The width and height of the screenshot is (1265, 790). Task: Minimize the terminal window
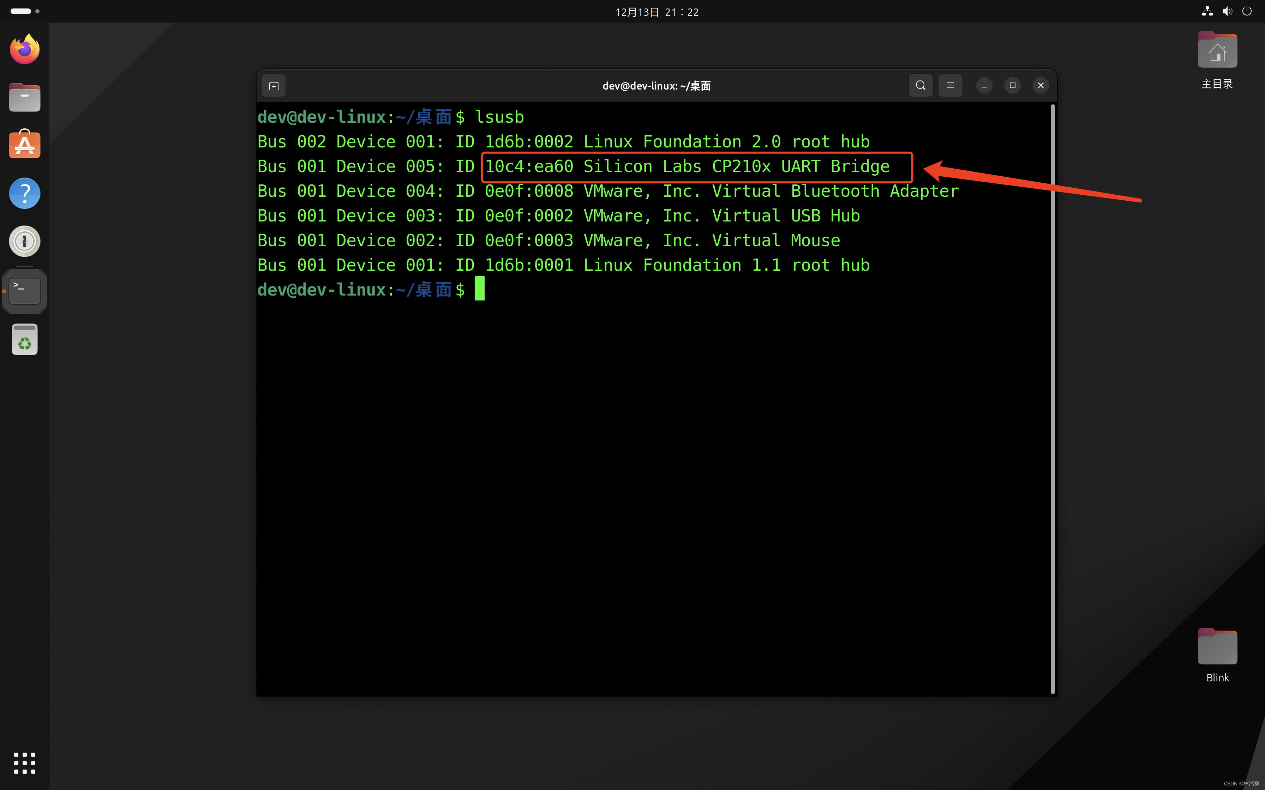coord(984,86)
